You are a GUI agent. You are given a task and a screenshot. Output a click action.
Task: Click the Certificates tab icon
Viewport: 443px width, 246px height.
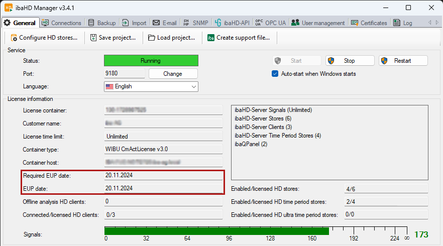coord(355,23)
